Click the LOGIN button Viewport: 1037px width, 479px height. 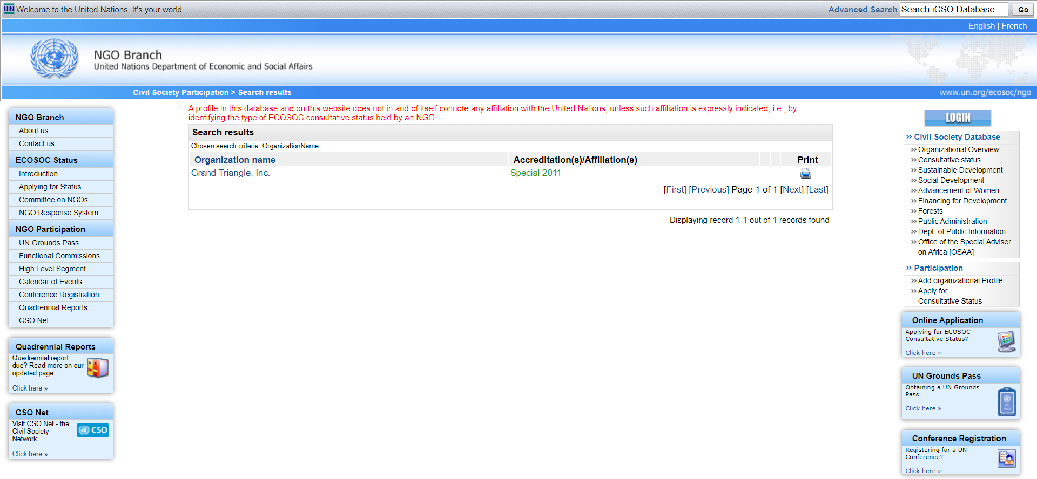pos(958,118)
